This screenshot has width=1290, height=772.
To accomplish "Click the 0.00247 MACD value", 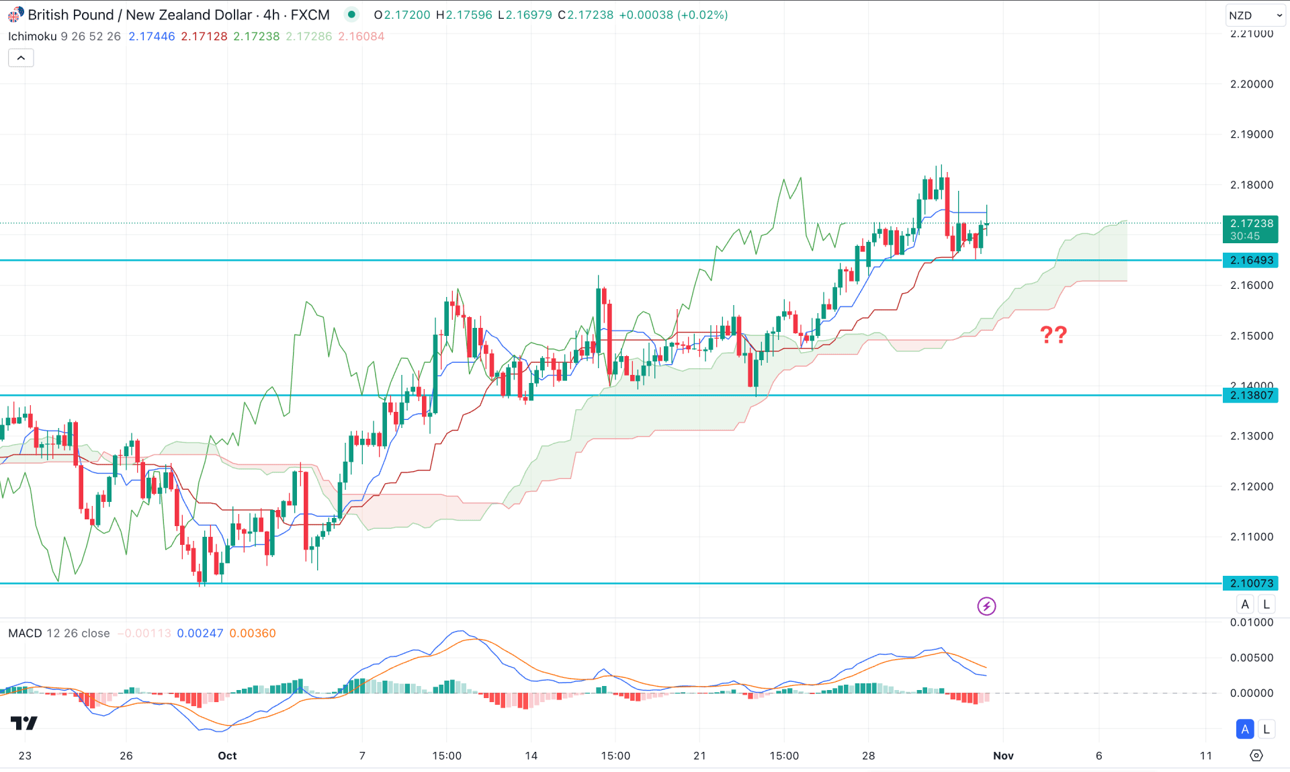I will click(200, 634).
